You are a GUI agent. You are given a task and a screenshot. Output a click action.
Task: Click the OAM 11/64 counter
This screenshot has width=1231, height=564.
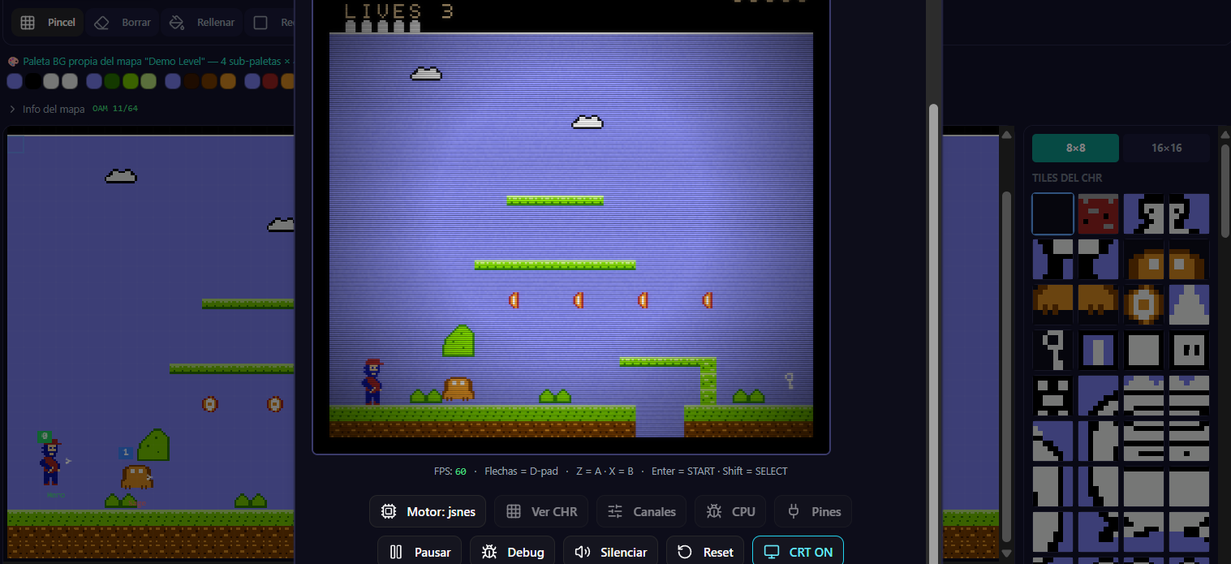[x=114, y=109]
